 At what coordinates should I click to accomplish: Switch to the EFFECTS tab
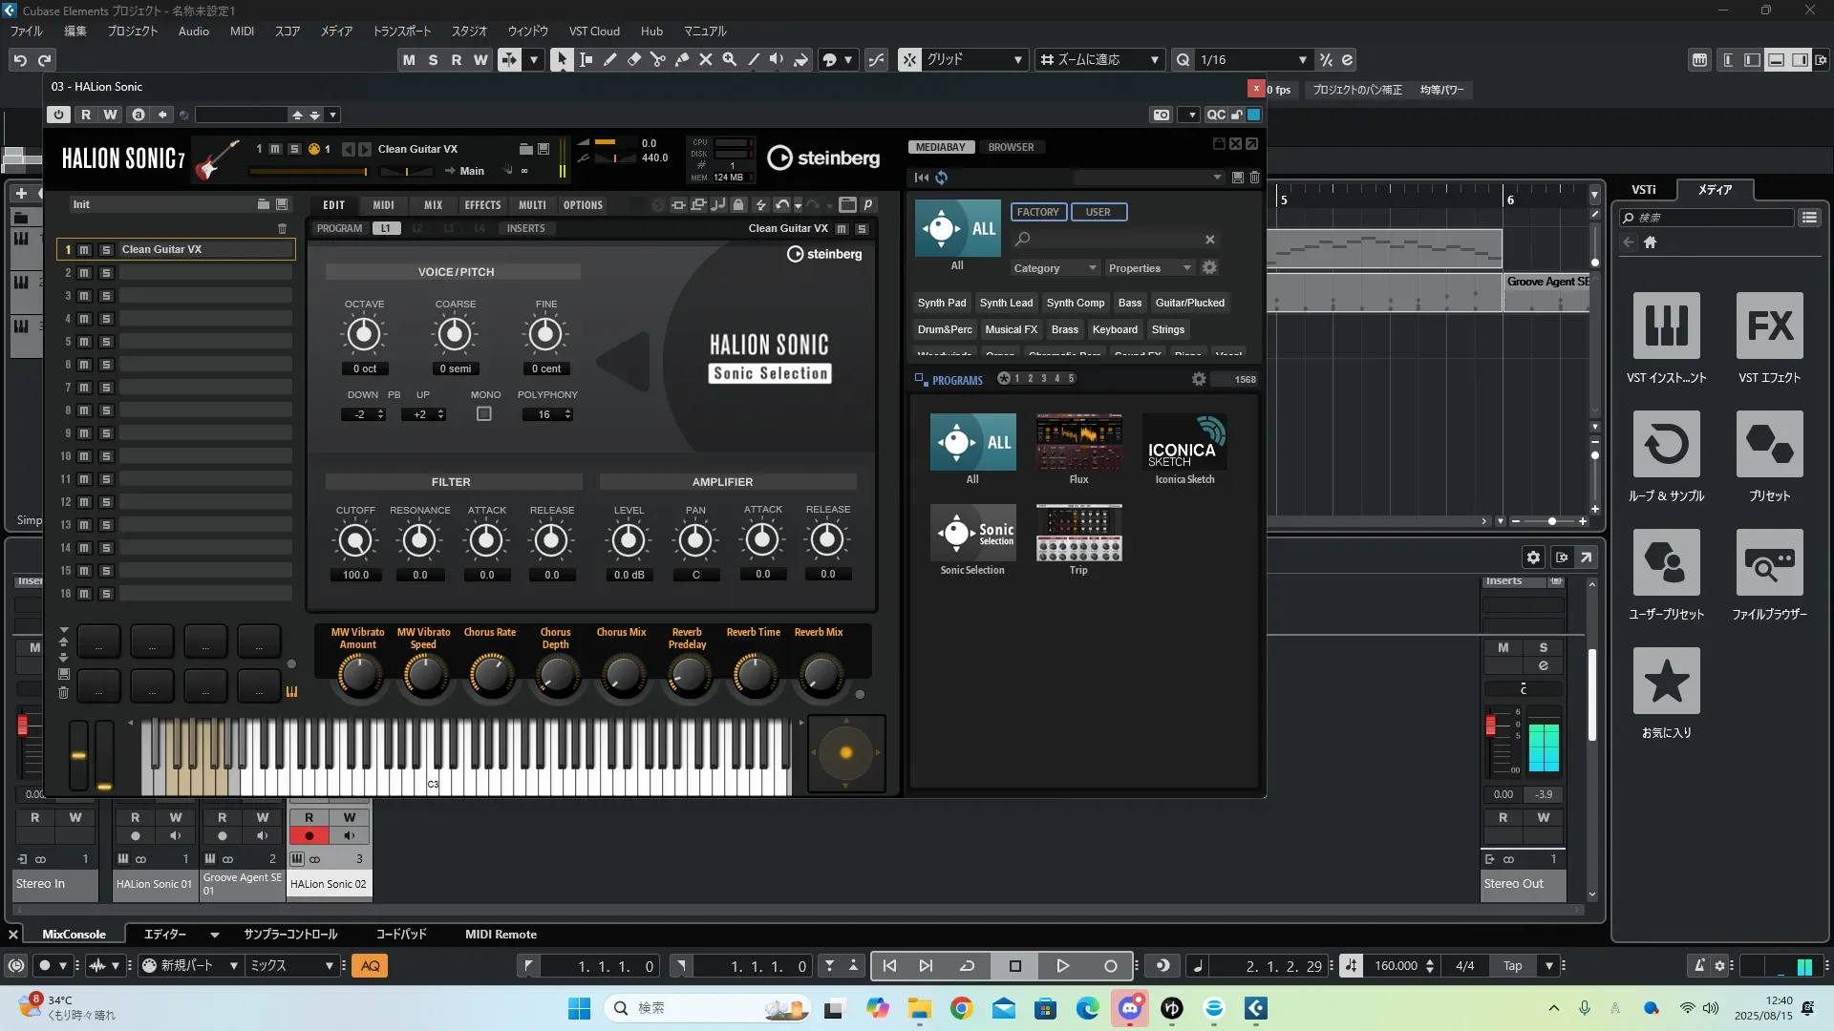pos(482,205)
